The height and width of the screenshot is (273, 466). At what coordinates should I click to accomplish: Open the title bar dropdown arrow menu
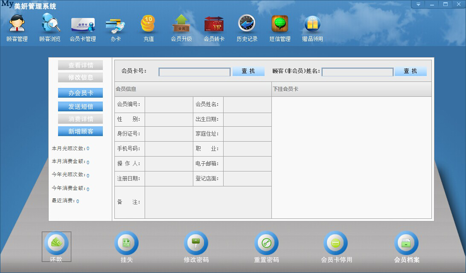point(419,4)
